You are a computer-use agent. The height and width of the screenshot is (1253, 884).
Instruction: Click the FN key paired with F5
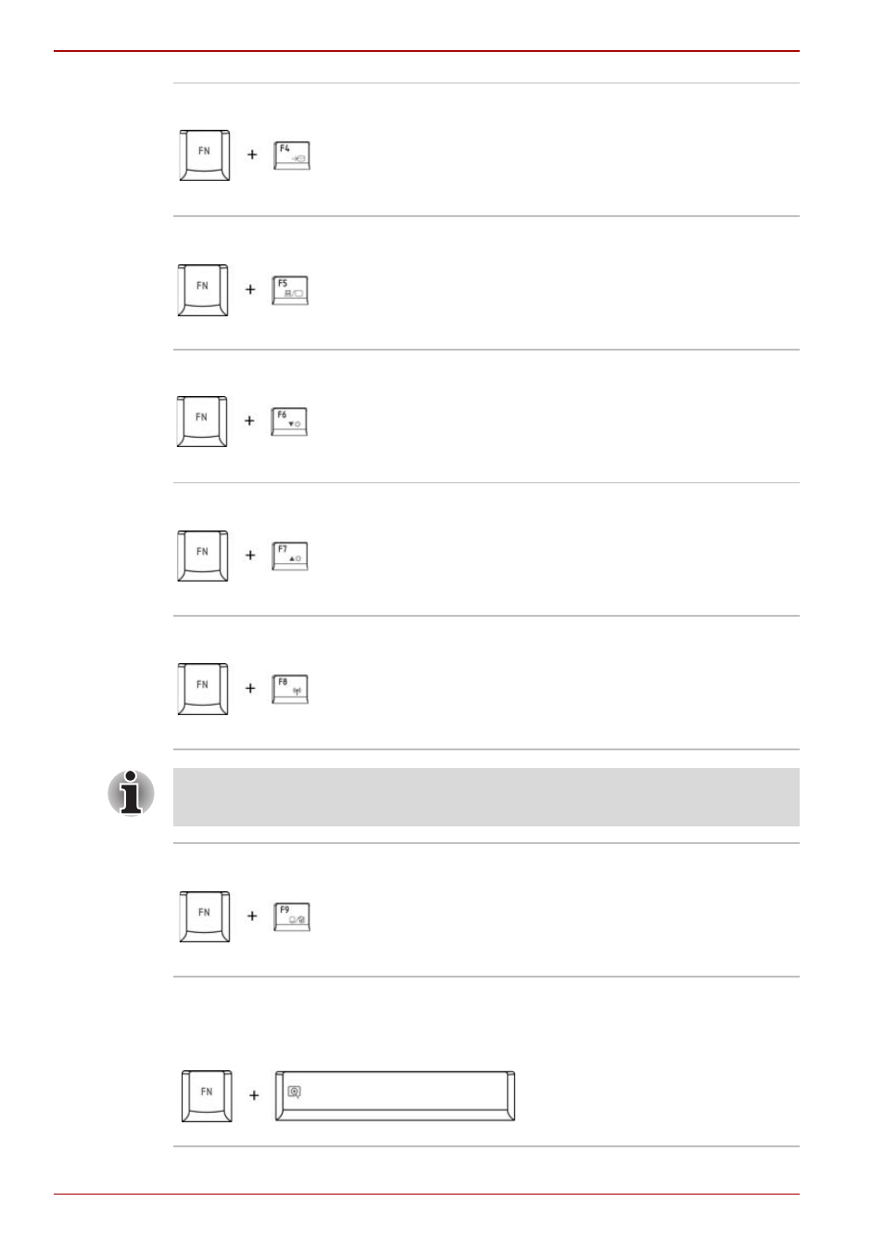[x=203, y=290]
